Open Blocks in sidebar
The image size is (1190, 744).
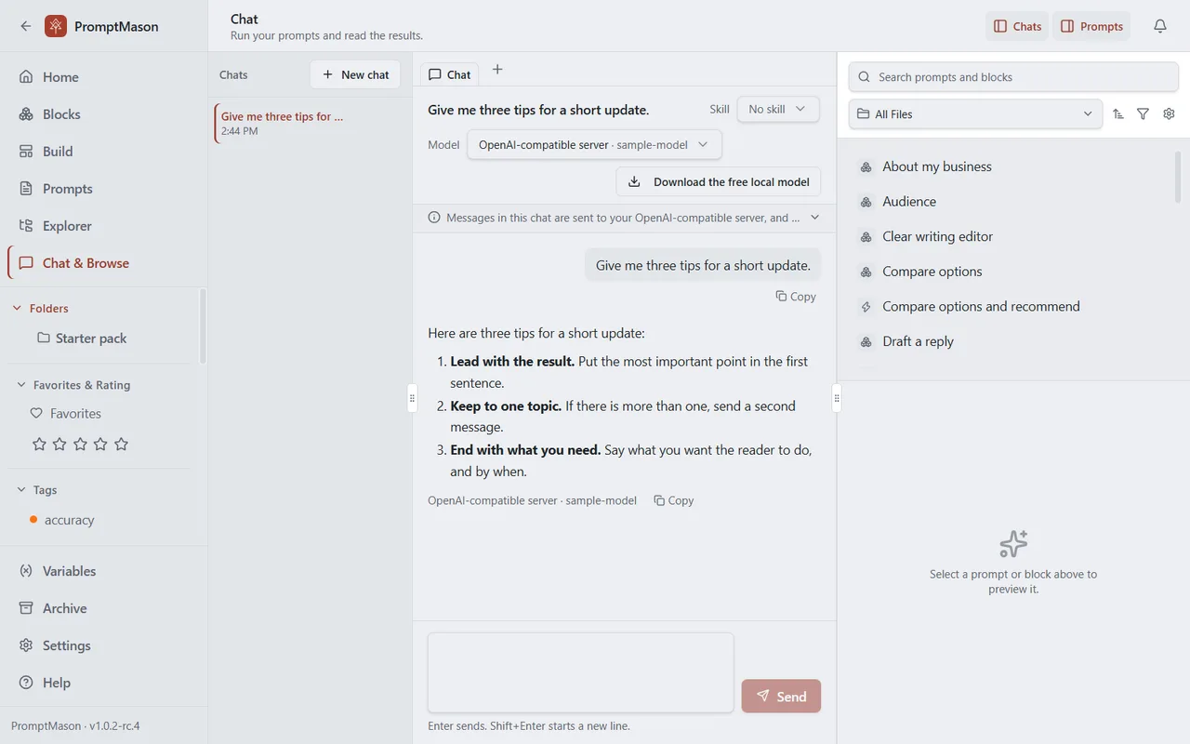(103, 114)
